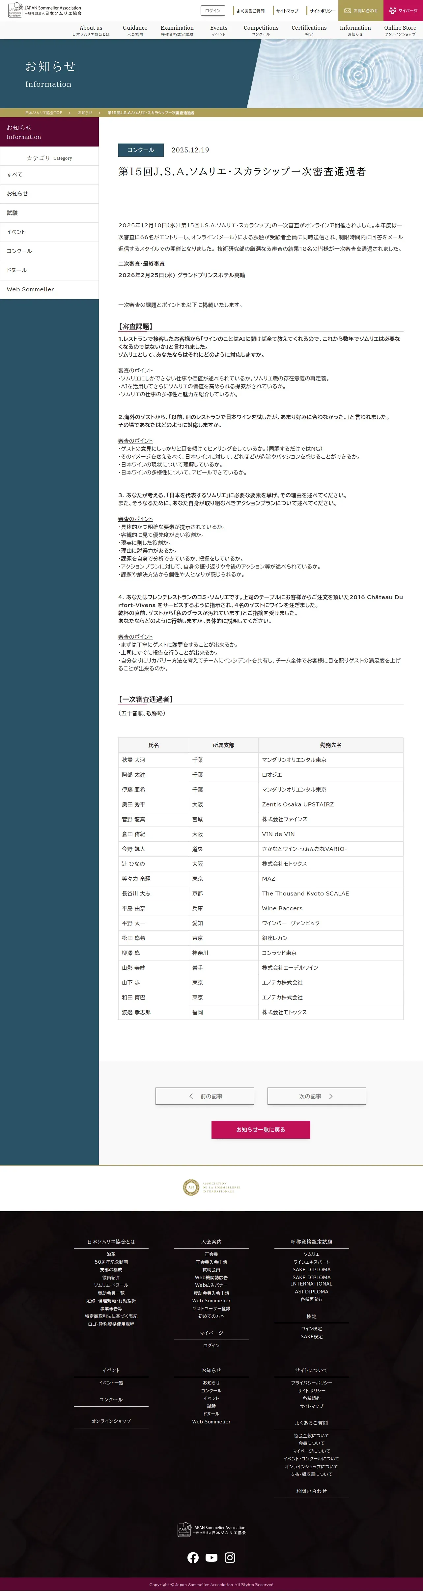Open footer link 沿革
This screenshot has width=423, height=1593.
coord(111,1254)
